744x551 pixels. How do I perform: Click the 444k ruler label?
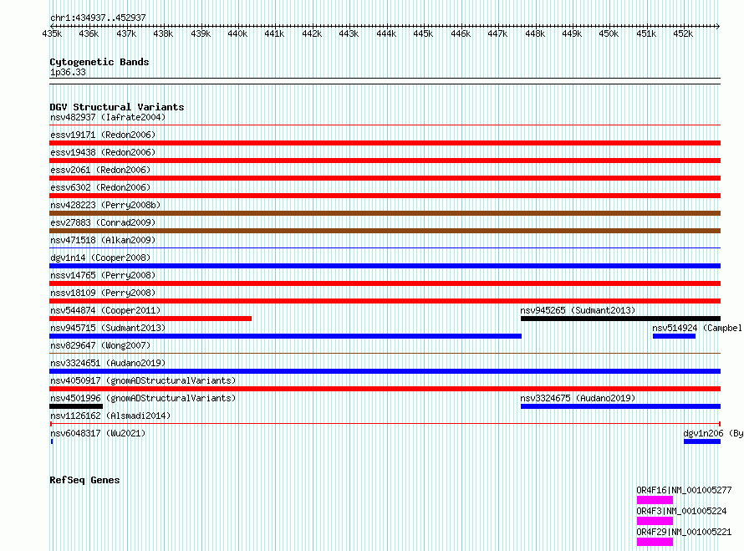click(x=385, y=33)
